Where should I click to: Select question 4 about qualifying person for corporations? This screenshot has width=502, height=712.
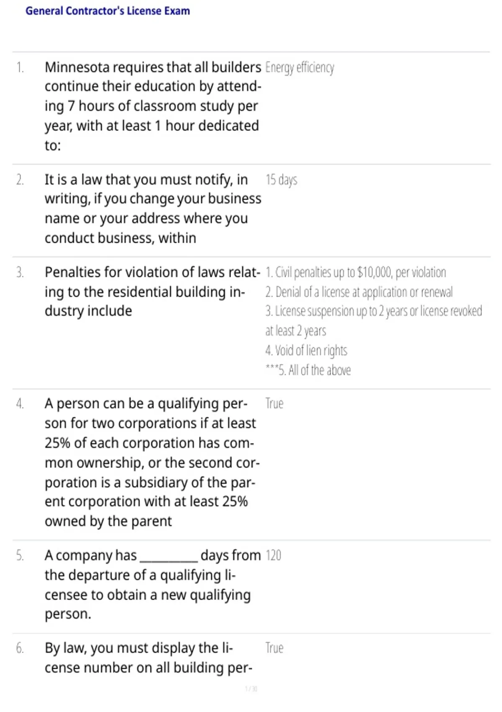coord(152,462)
